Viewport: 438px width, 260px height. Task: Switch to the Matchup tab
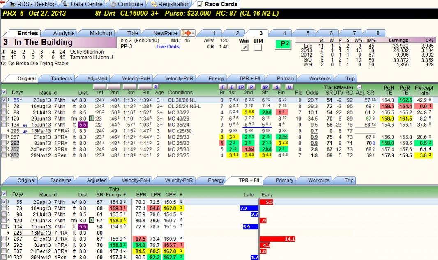pos(101,33)
